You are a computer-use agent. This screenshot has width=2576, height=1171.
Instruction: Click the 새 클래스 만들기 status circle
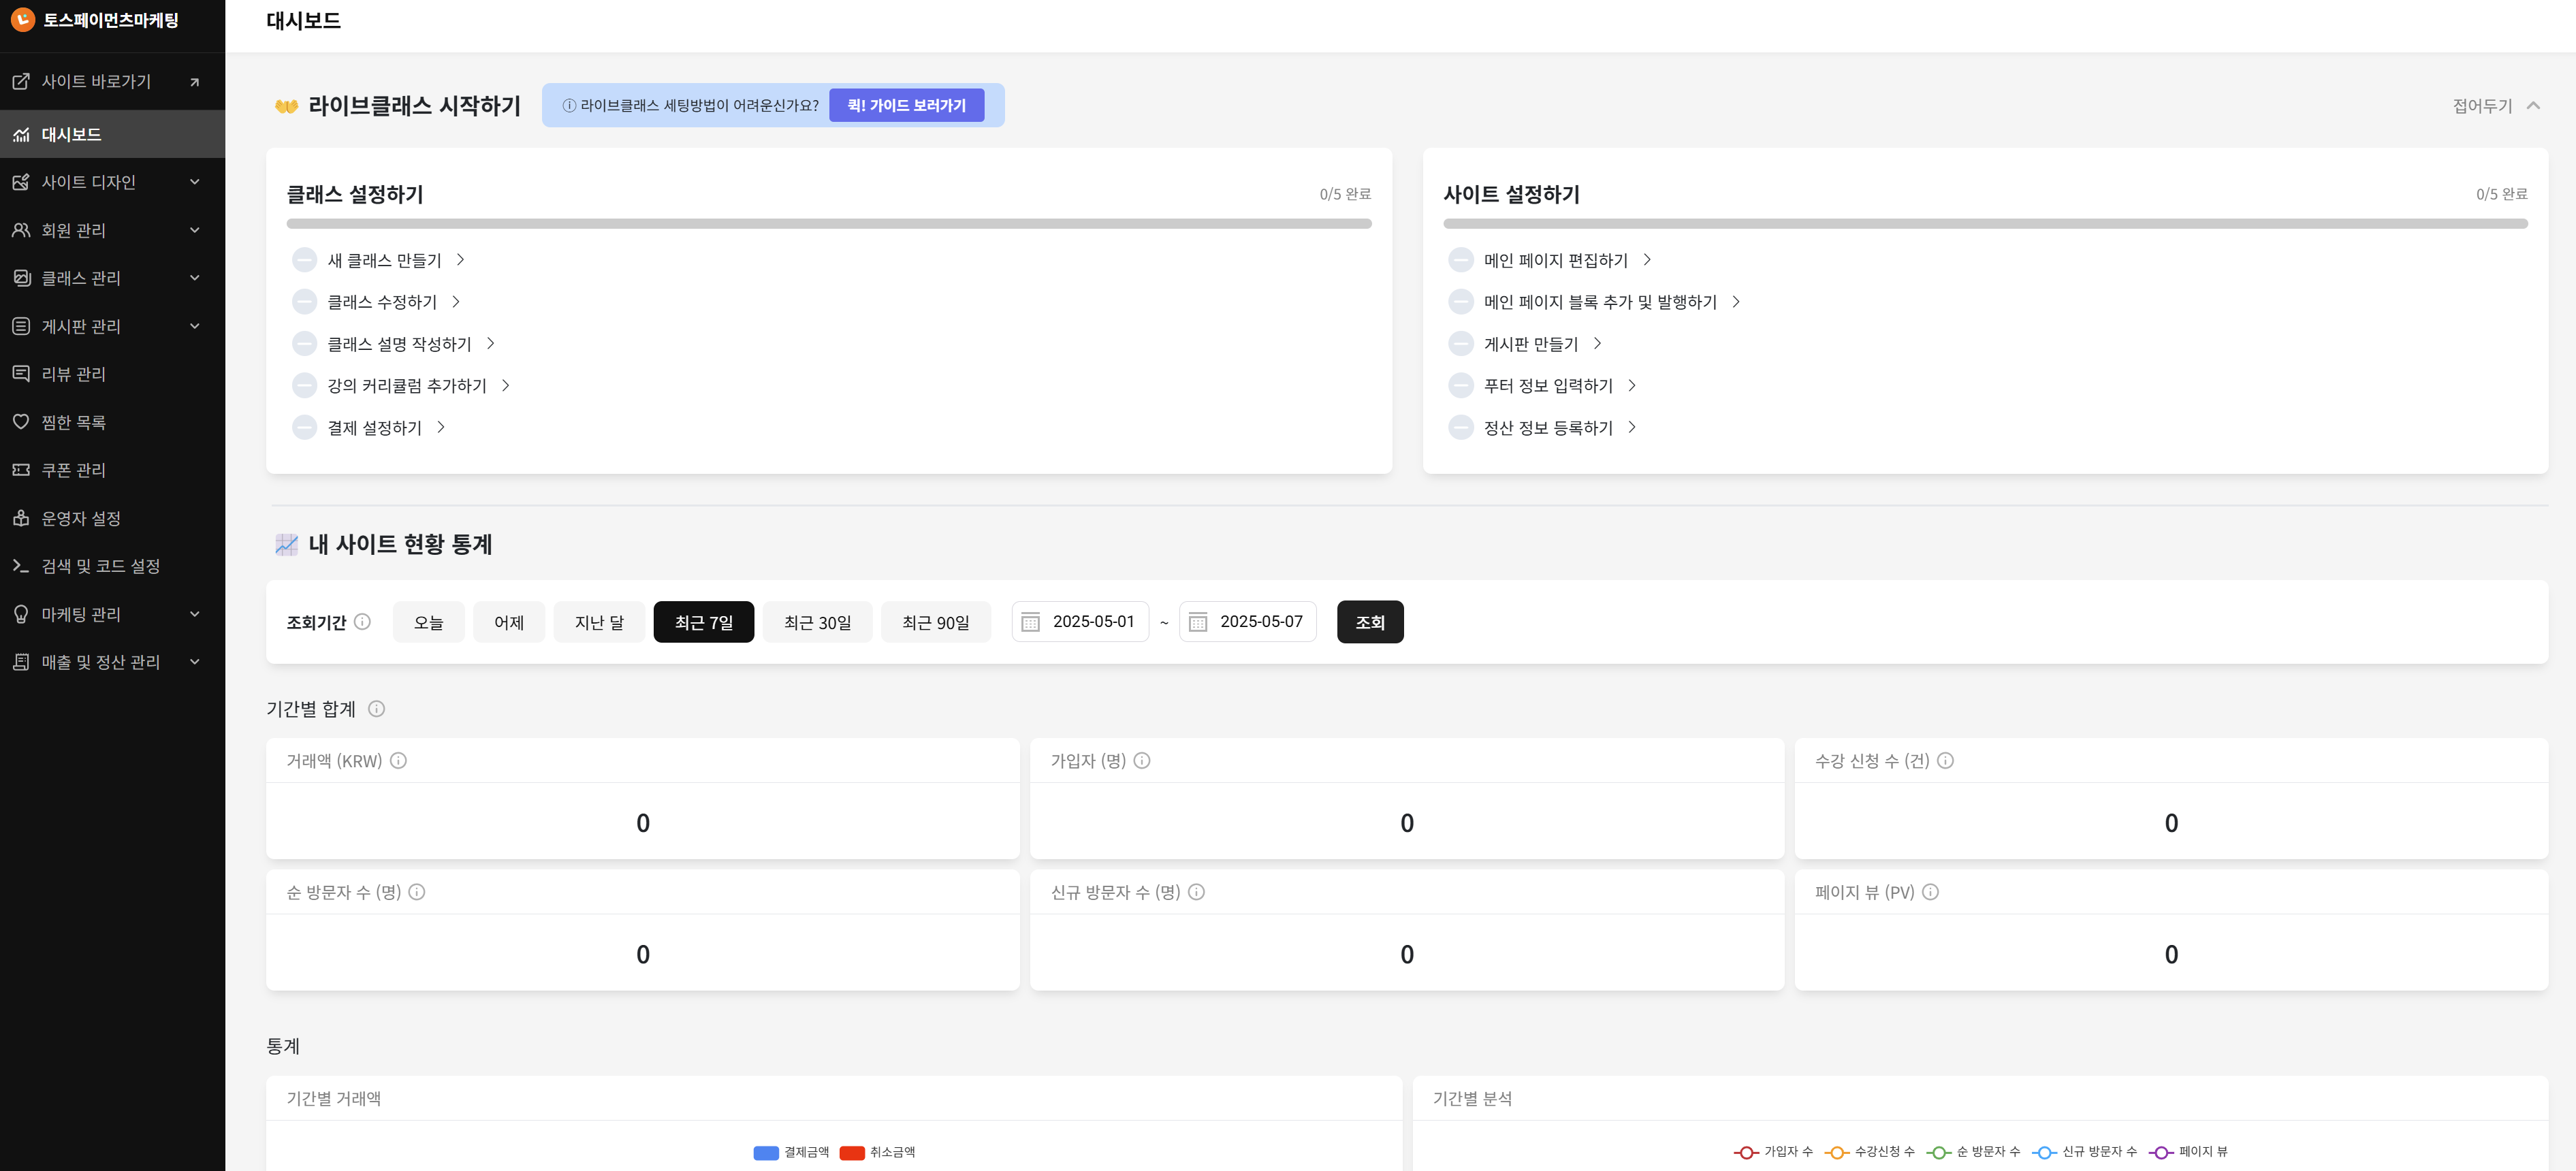point(304,260)
